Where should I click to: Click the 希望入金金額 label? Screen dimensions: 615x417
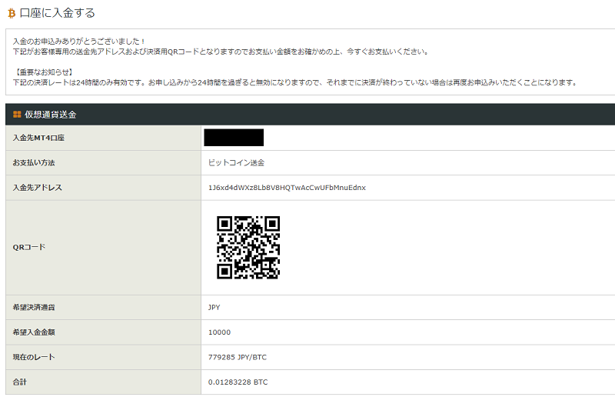point(34,332)
